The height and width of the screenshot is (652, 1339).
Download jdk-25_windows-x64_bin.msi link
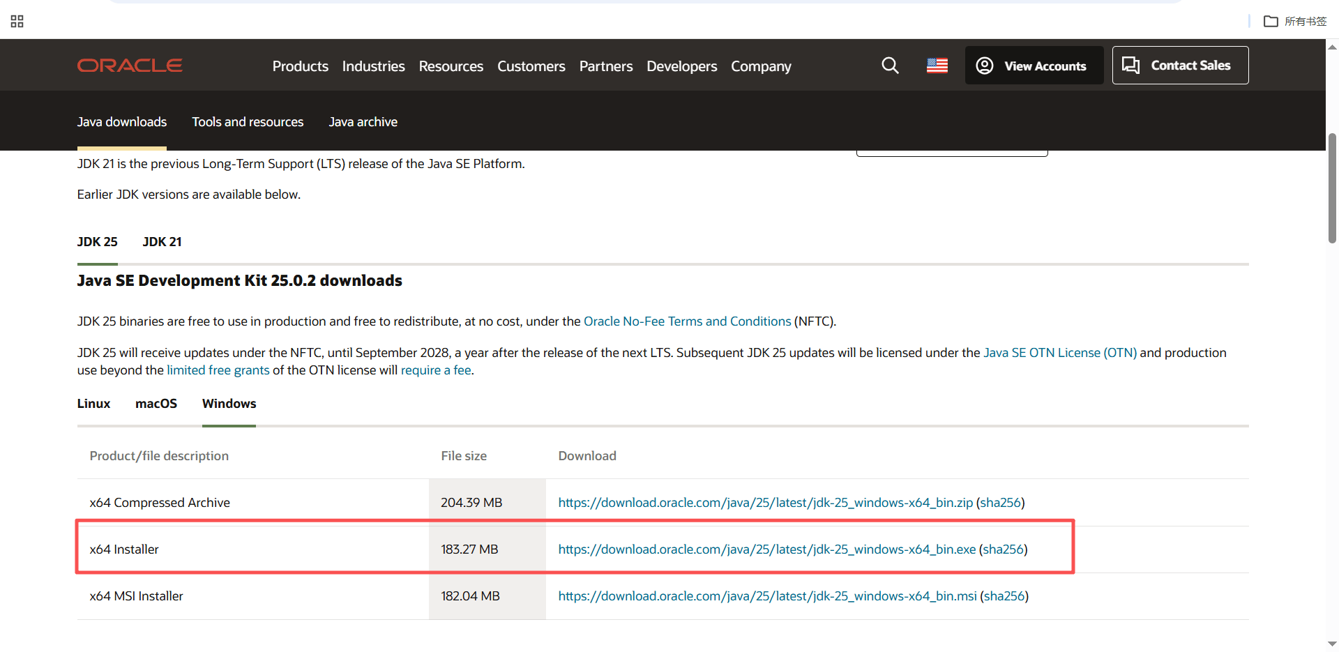click(768, 596)
